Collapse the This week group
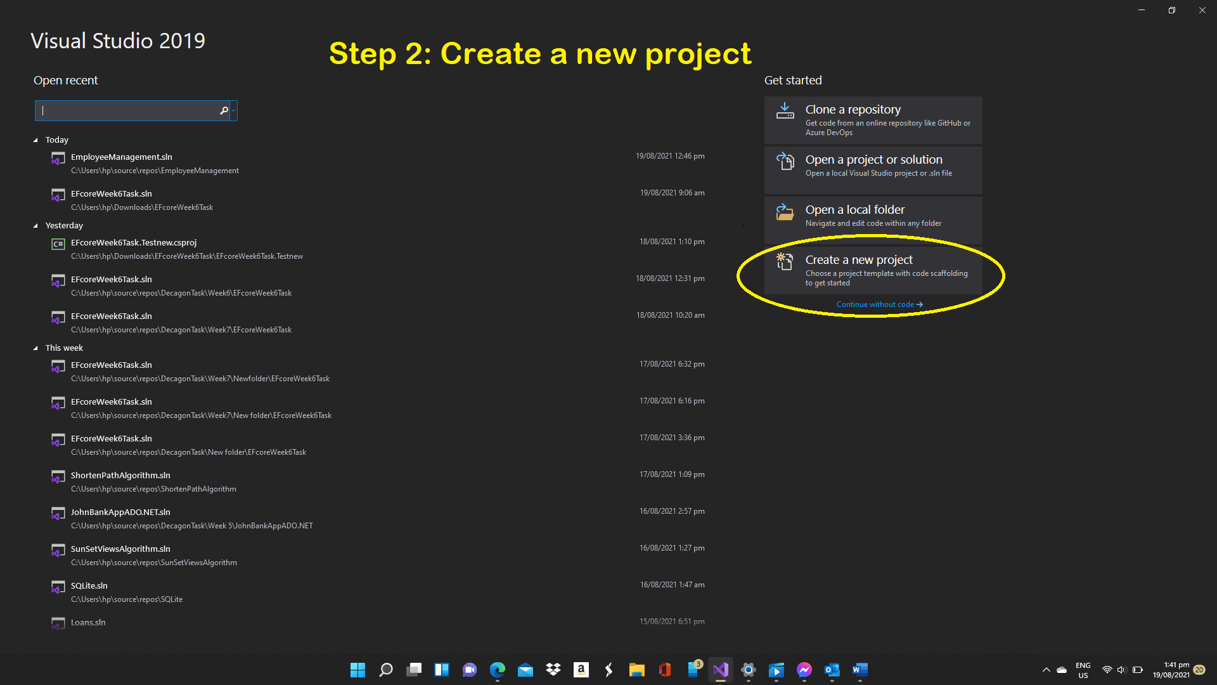The height and width of the screenshot is (685, 1217). (37, 348)
